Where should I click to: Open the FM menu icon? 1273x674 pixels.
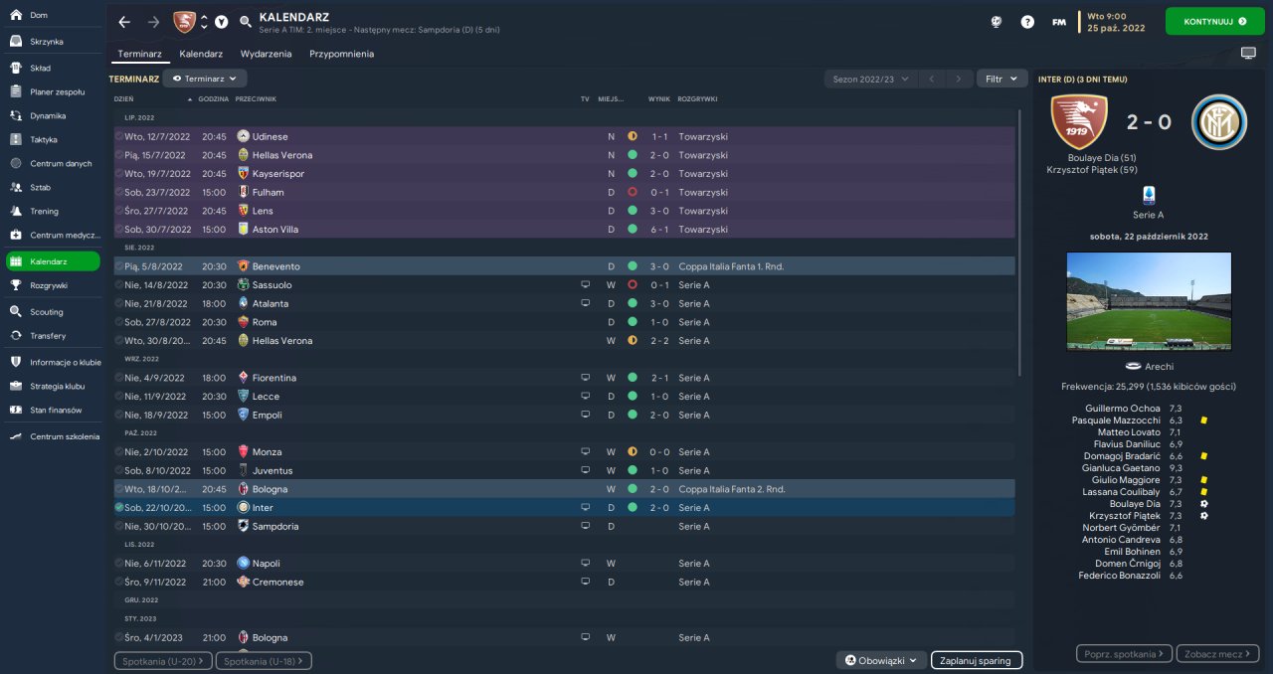point(1059,22)
